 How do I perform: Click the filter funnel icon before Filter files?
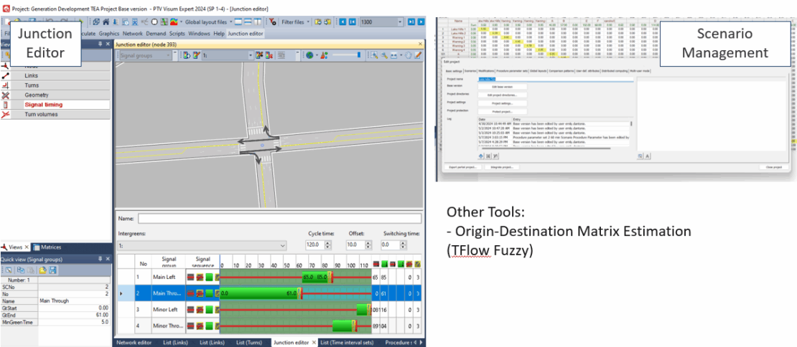pyautogui.click(x=272, y=22)
